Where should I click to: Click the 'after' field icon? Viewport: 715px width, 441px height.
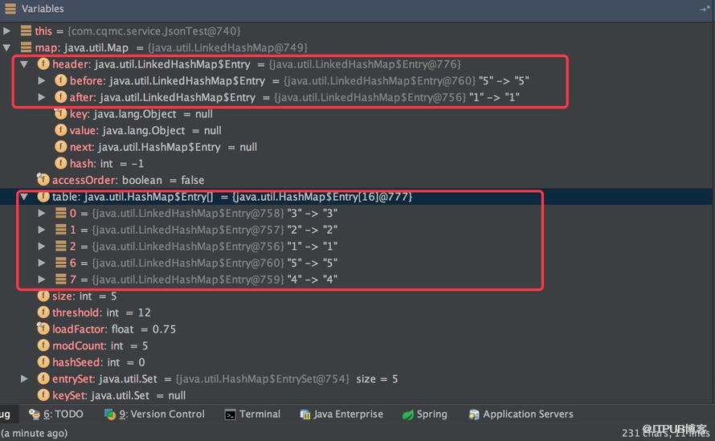point(60,97)
